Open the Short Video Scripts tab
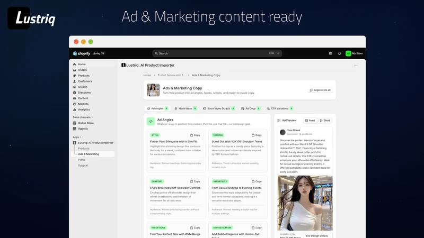The height and width of the screenshot is (238, 424). (219, 108)
